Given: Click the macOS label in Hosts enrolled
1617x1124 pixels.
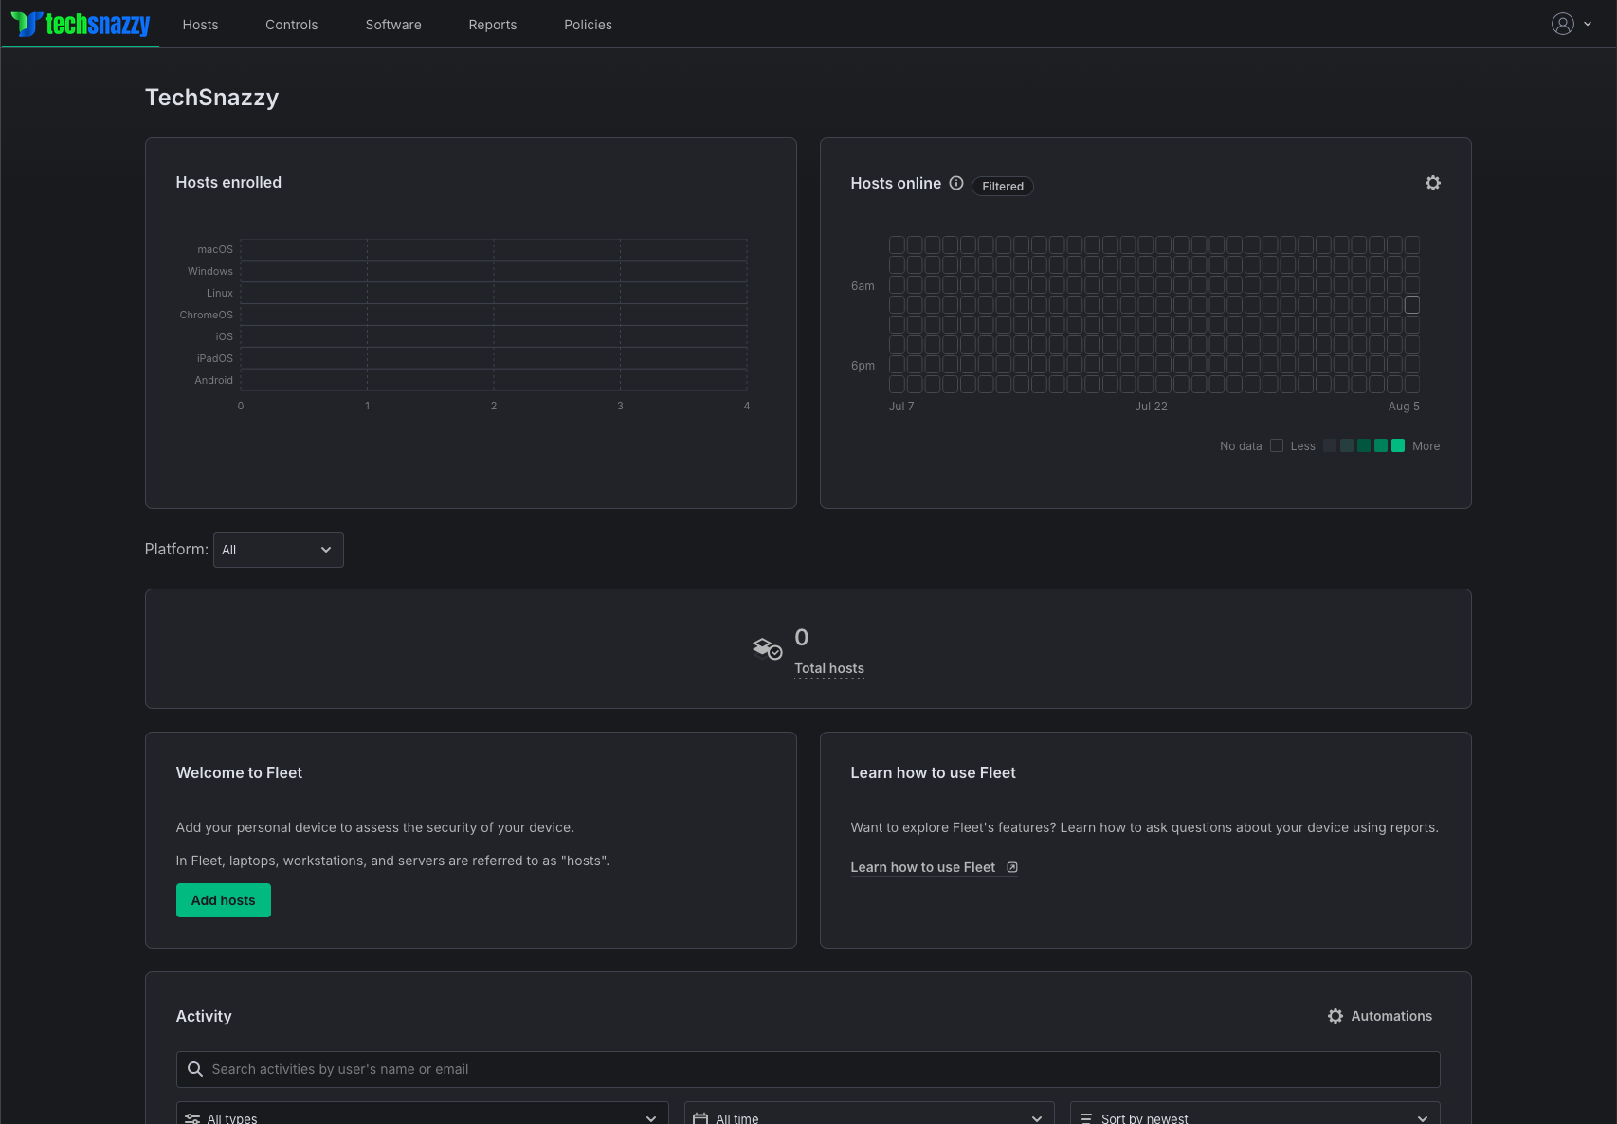Looking at the screenshot, I should pyautogui.click(x=215, y=249).
